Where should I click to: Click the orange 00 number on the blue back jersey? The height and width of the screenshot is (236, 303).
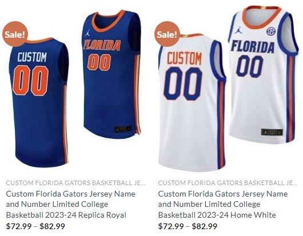[x=30, y=81]
